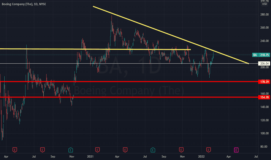Screen dimensions: 271x160
Task: Open the teal earnings marker between Jul and Sep 2021
Action: pos(153,150)
